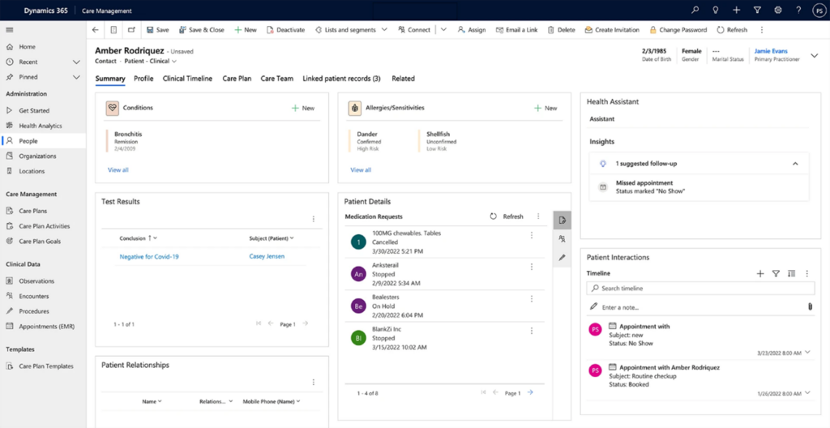This screenshot has height=428, width=830.
Task: Add new timeline record with plus icon
Action: pos(759,274)
